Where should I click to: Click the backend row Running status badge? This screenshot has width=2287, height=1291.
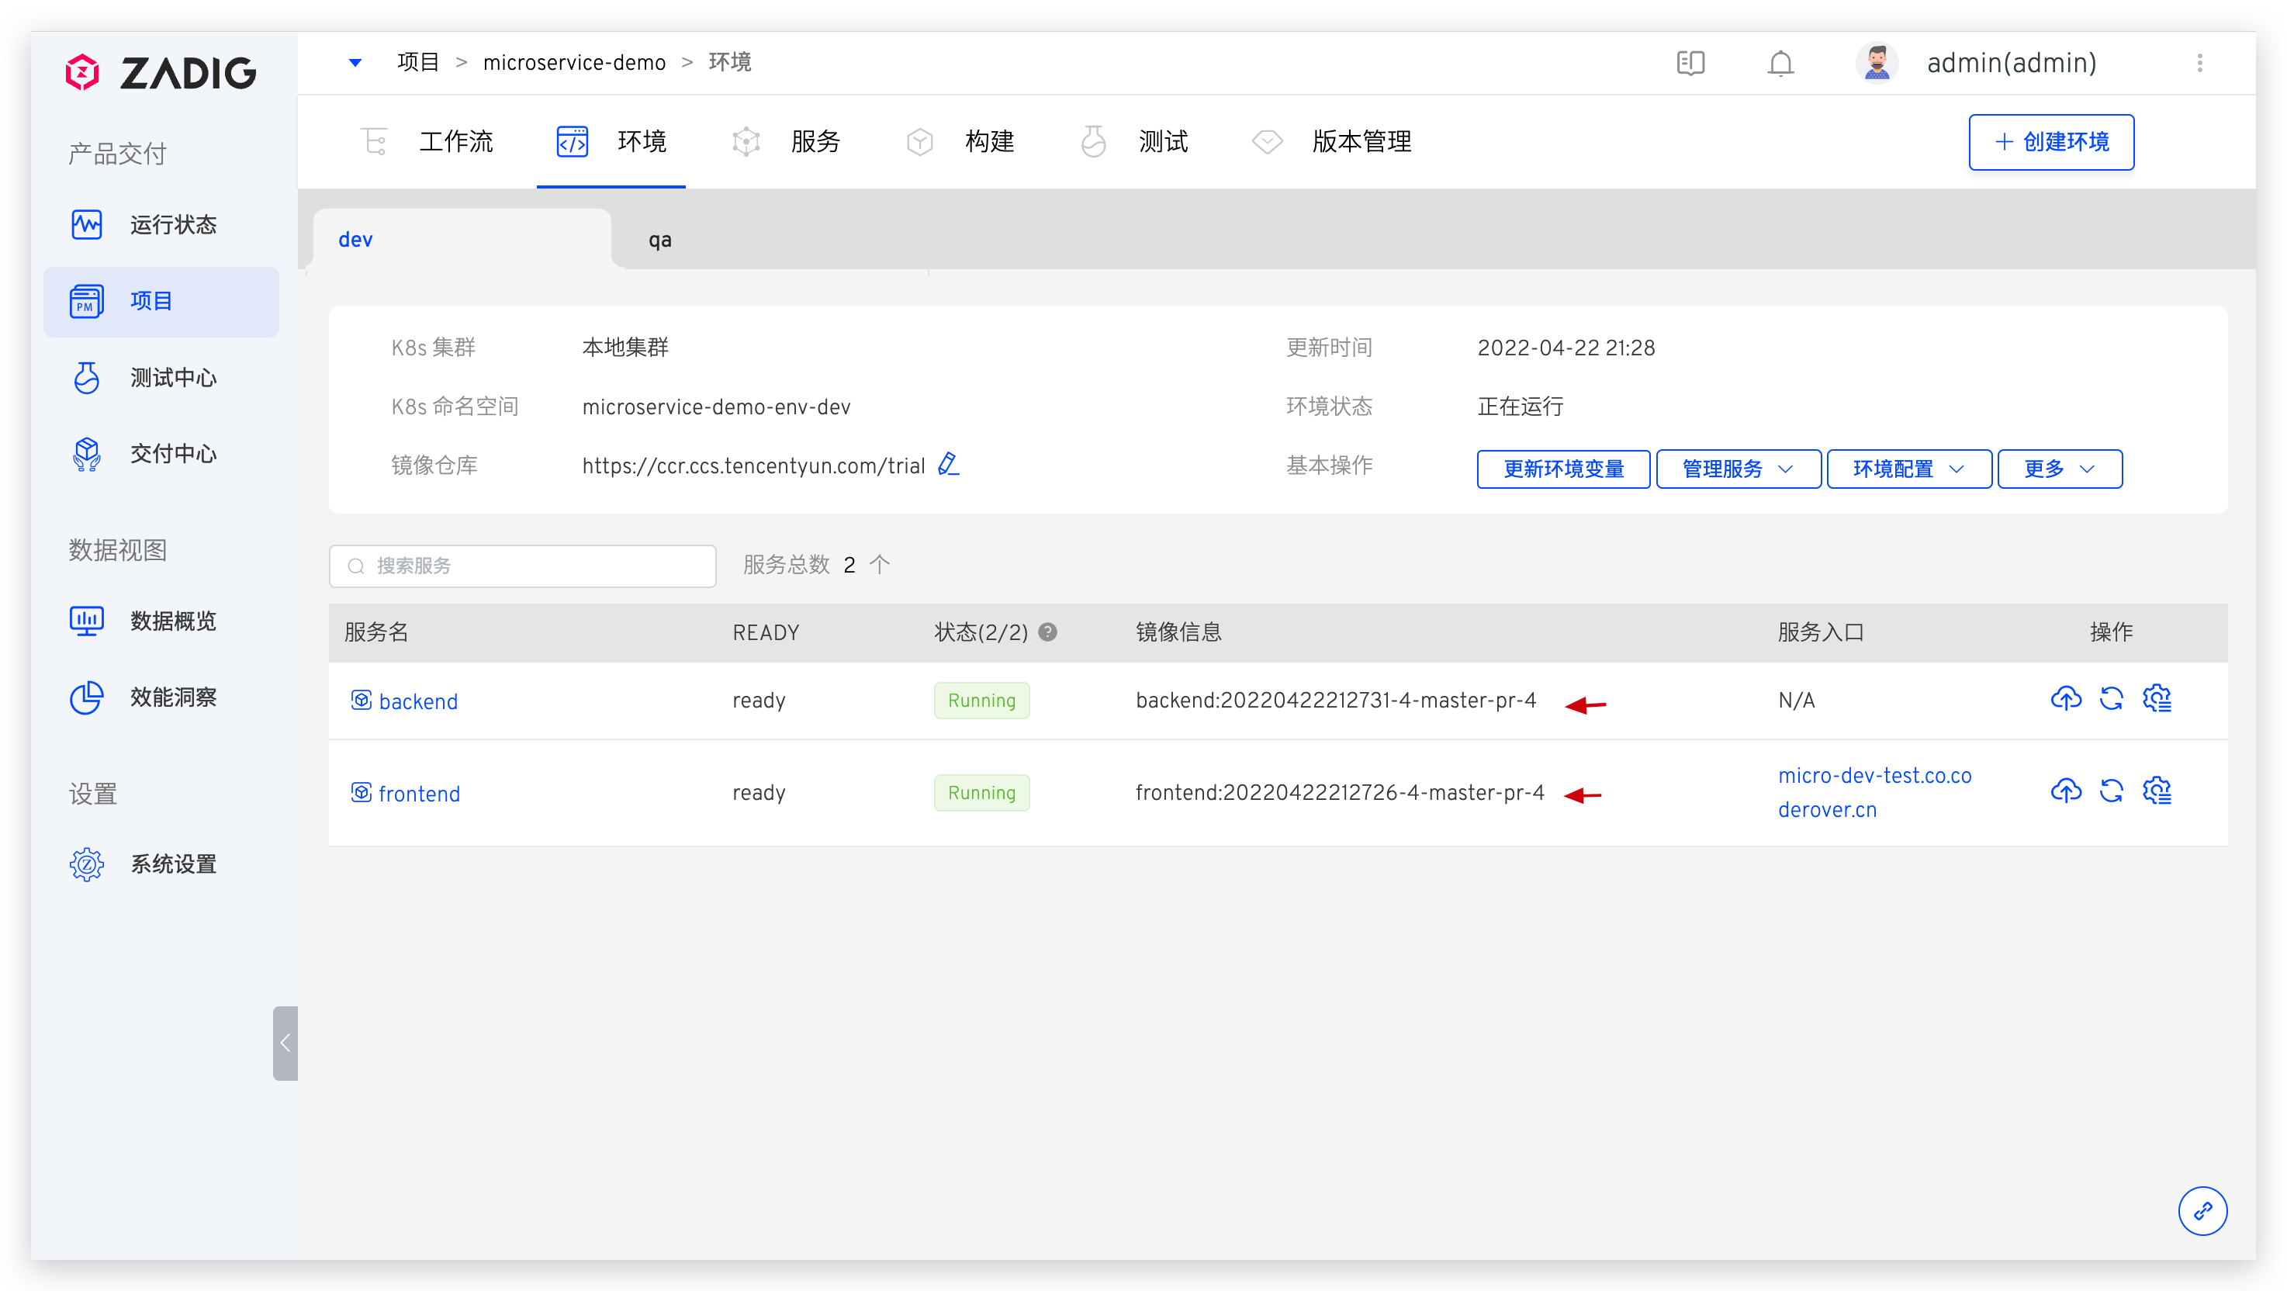981,701
